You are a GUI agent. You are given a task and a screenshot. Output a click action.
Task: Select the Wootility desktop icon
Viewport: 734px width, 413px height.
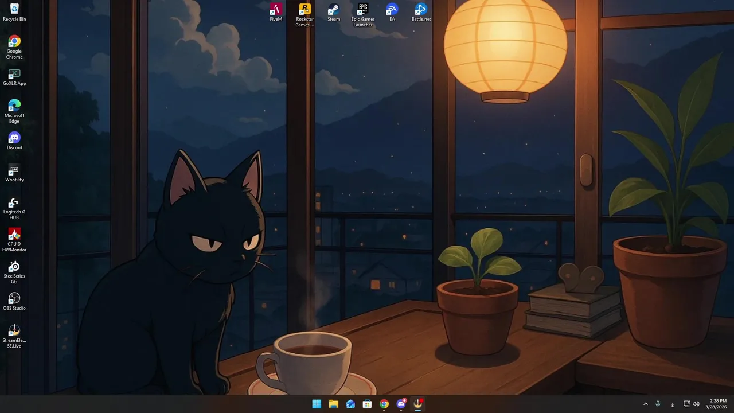click(x=14, y=173)
